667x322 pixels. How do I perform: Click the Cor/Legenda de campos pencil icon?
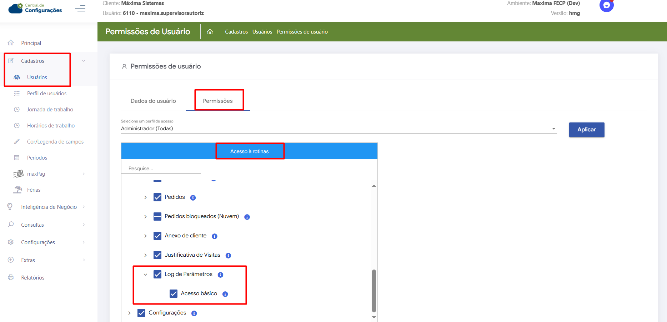(17, 142)
